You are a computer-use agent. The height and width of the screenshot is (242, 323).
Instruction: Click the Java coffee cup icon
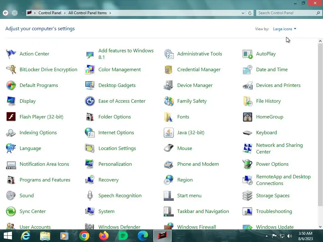(x=169, y=133)
